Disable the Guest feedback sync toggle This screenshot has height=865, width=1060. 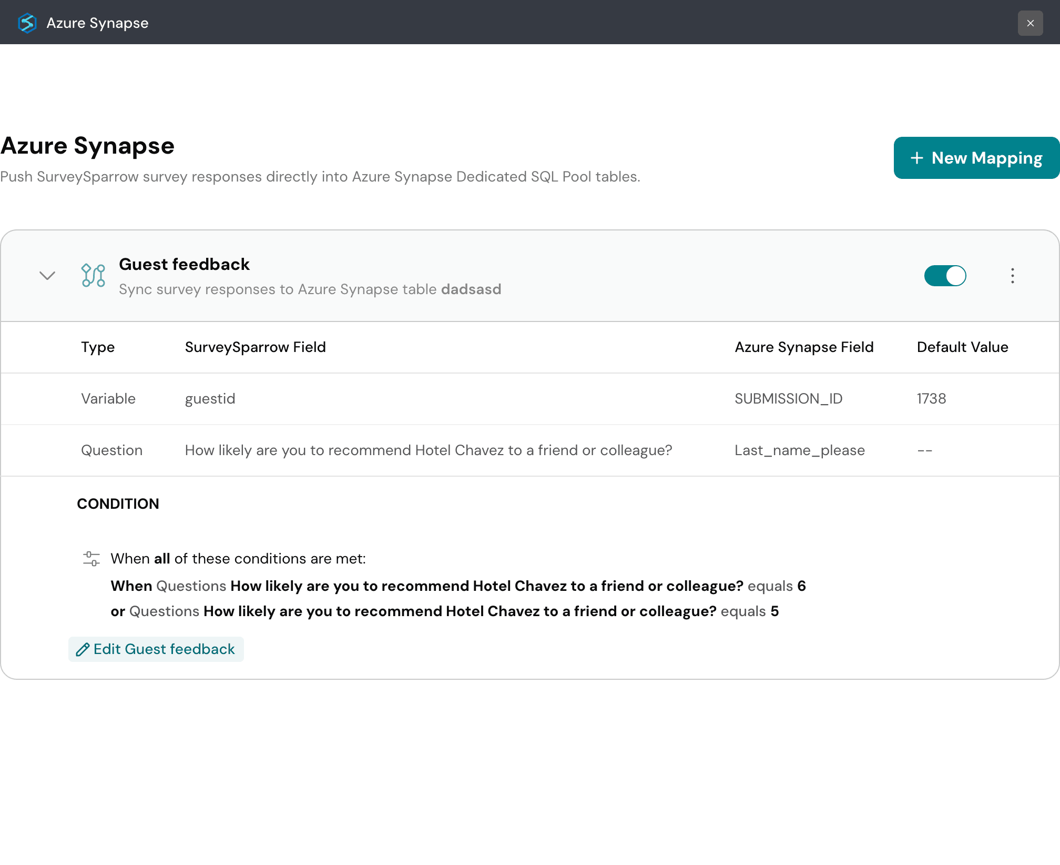pos(945,275)
